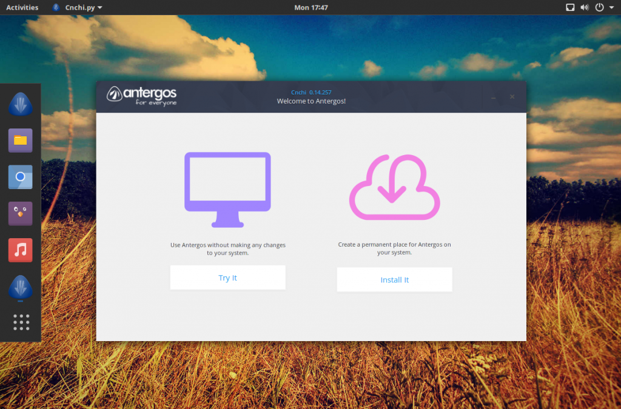
Task: Show applications grid in dock
Action: tap(21, 322)
